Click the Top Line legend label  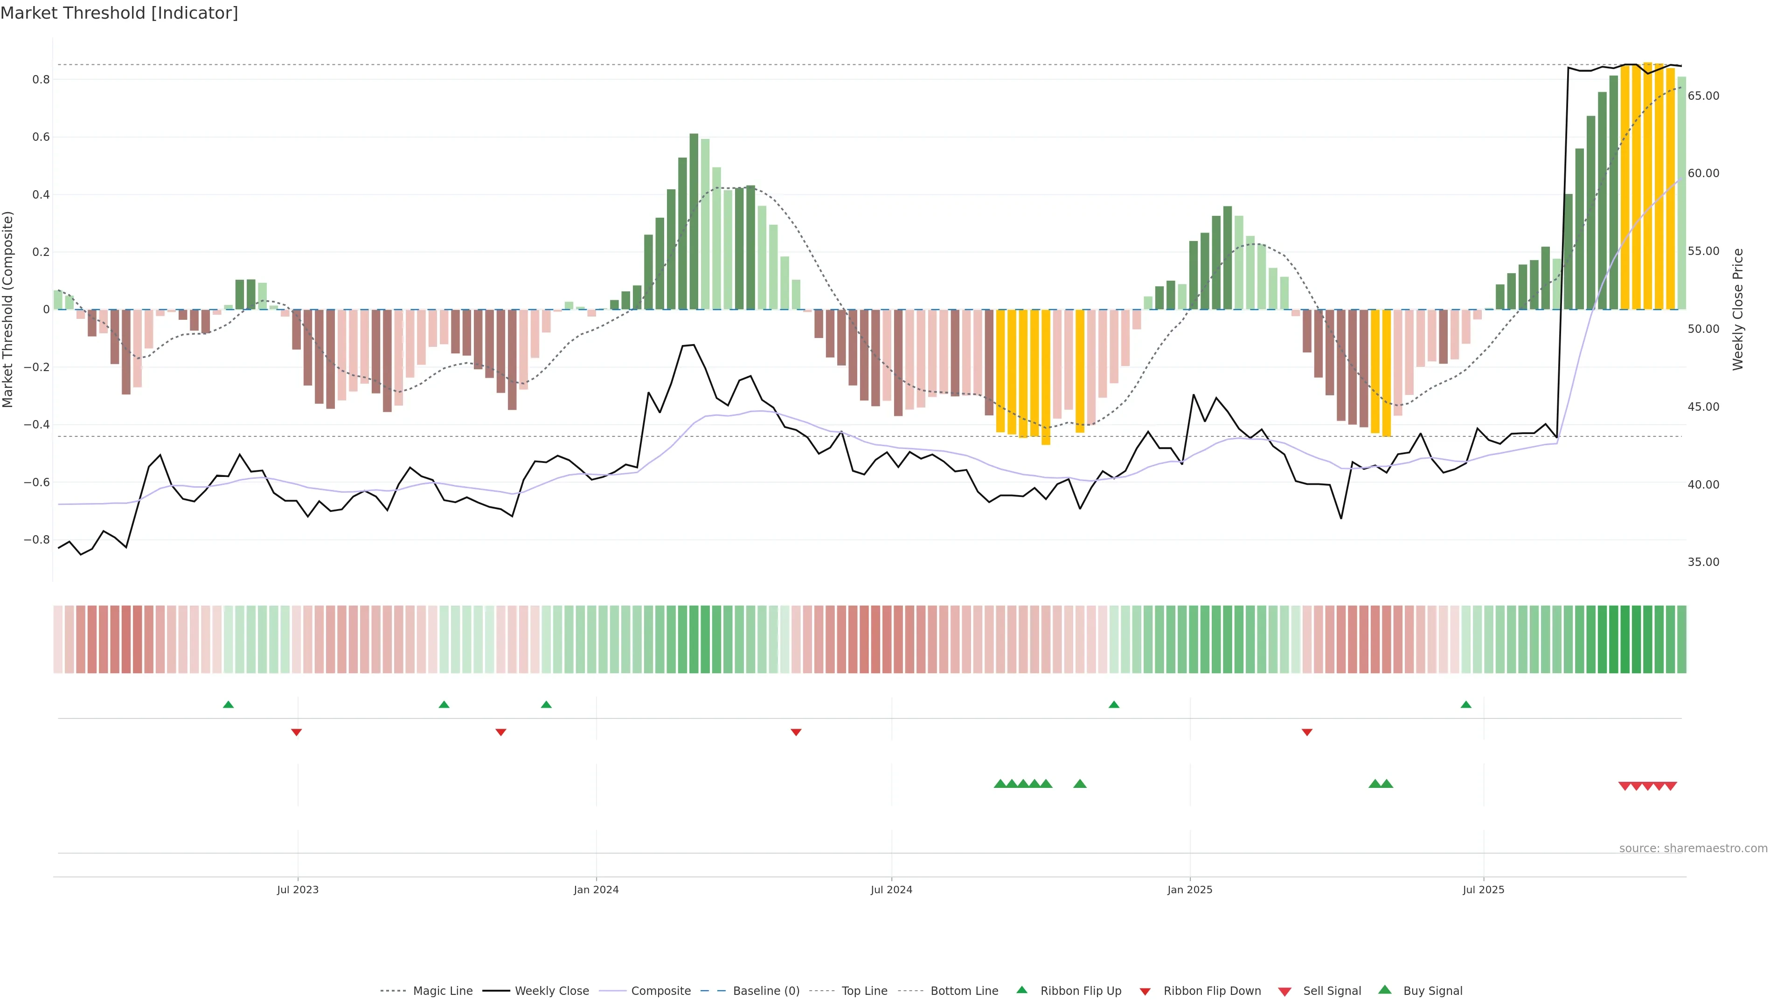tap(864, 991)
